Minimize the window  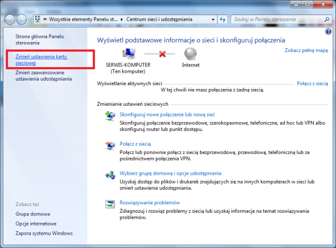296,4
